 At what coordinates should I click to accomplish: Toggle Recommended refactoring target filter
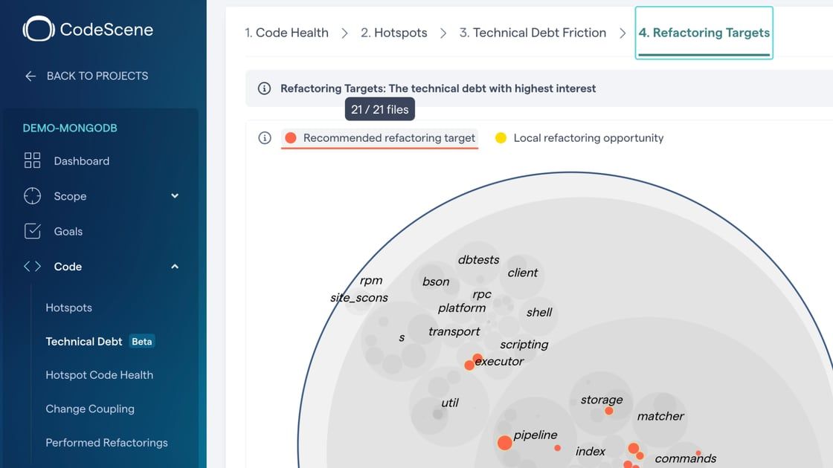click(380, 138)
